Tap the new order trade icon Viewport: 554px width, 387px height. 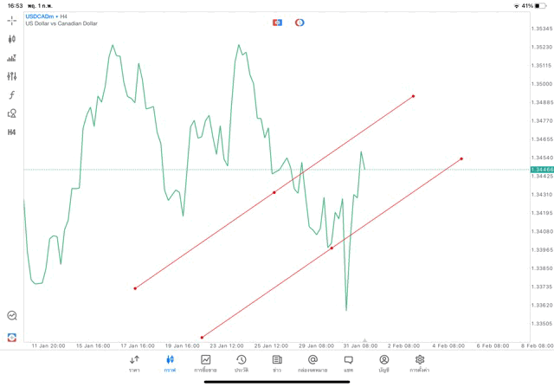point(12,337)
